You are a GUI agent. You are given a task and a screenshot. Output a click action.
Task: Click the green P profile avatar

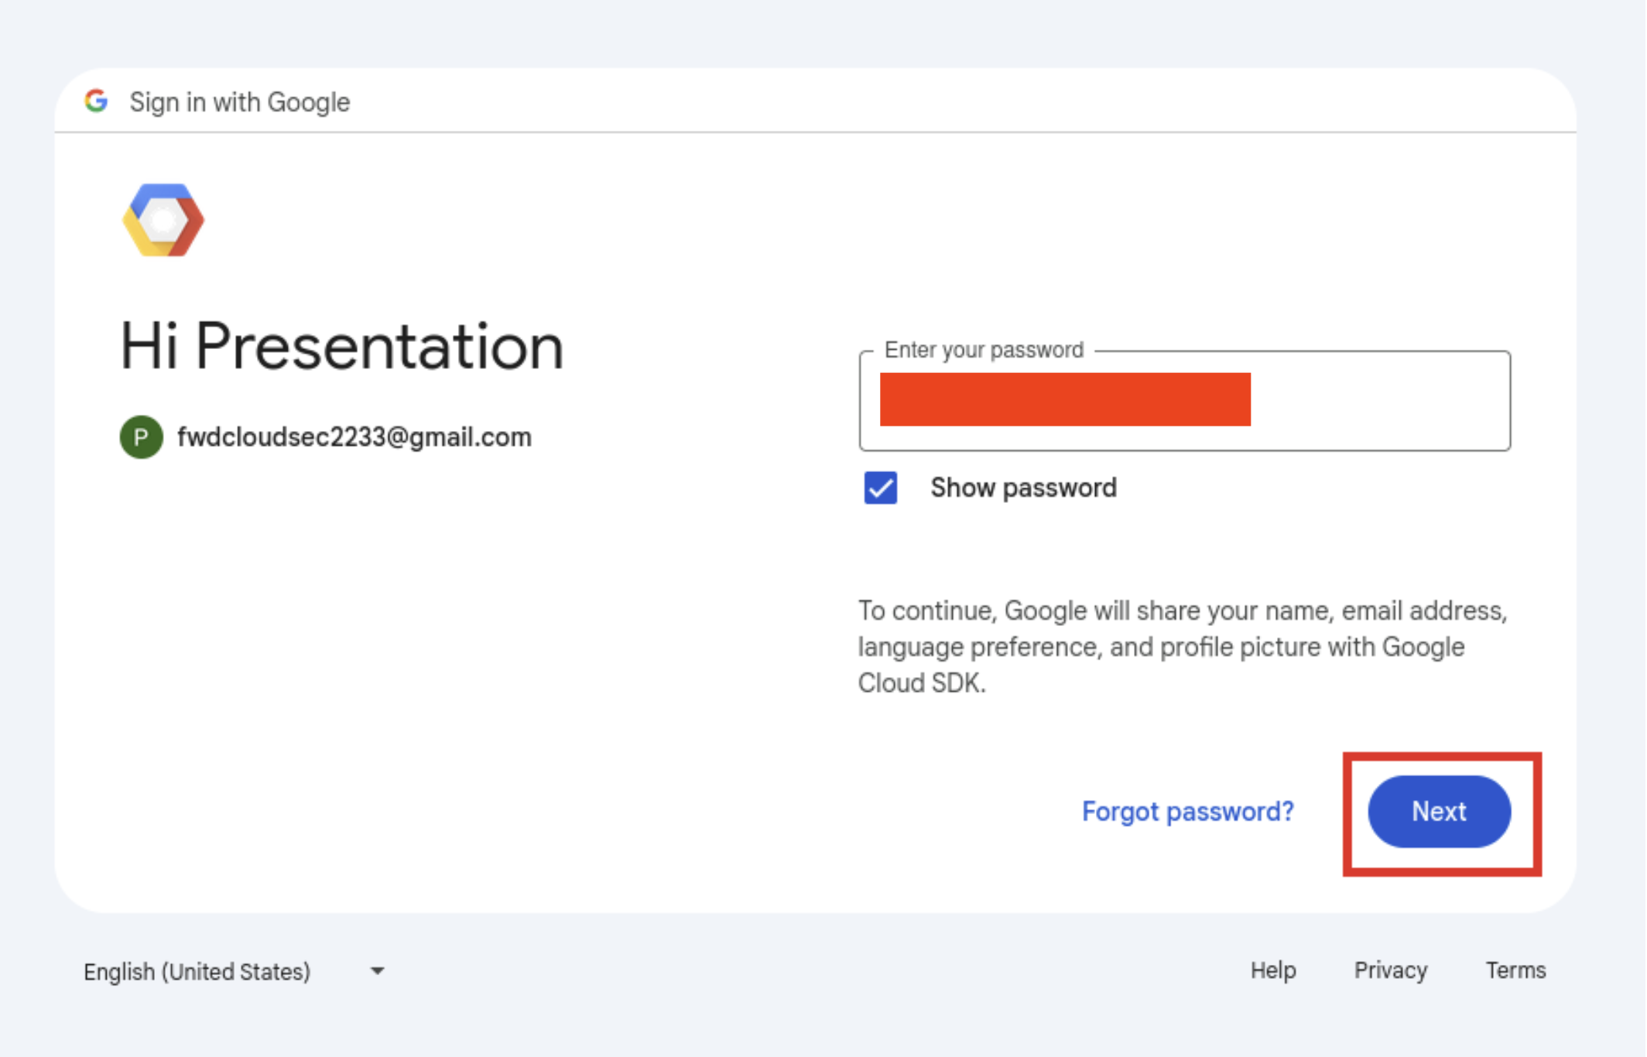(x=141, y=437)
